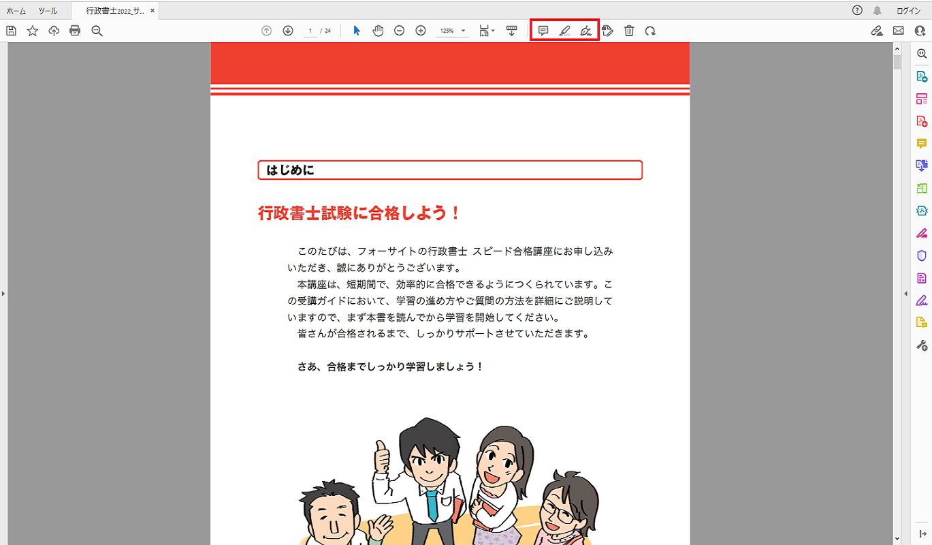The image size is (932, 545).
Task: Open the teal Compress PDF tool in right pane
Action: 922,211
